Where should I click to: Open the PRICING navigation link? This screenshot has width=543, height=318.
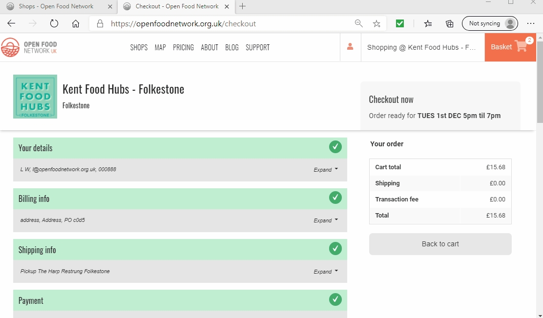coord(183,47)
